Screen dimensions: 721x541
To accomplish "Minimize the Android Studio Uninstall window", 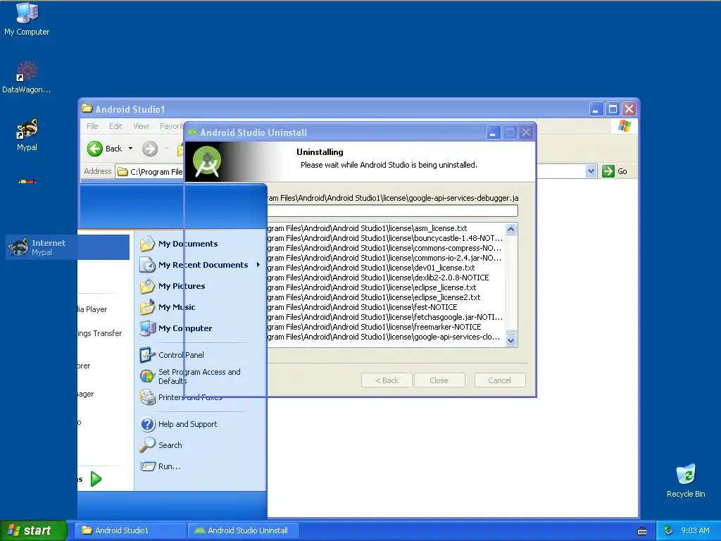I will 493,132.
